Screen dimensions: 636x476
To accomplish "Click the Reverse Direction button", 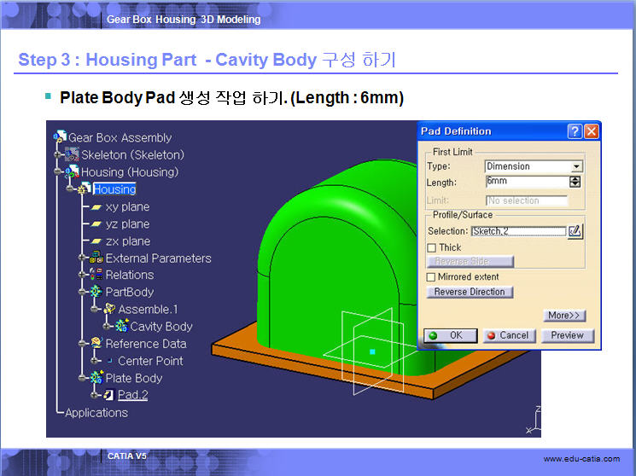I will pyautogui.click(x=470, y=292).
